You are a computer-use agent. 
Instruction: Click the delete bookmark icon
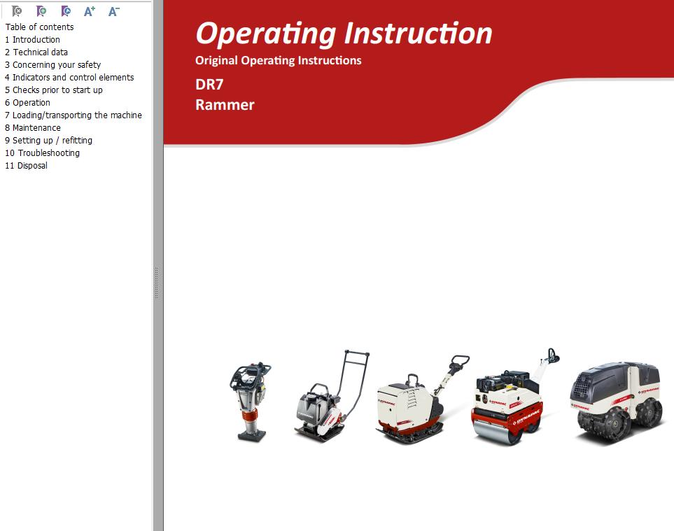point(17,11)
